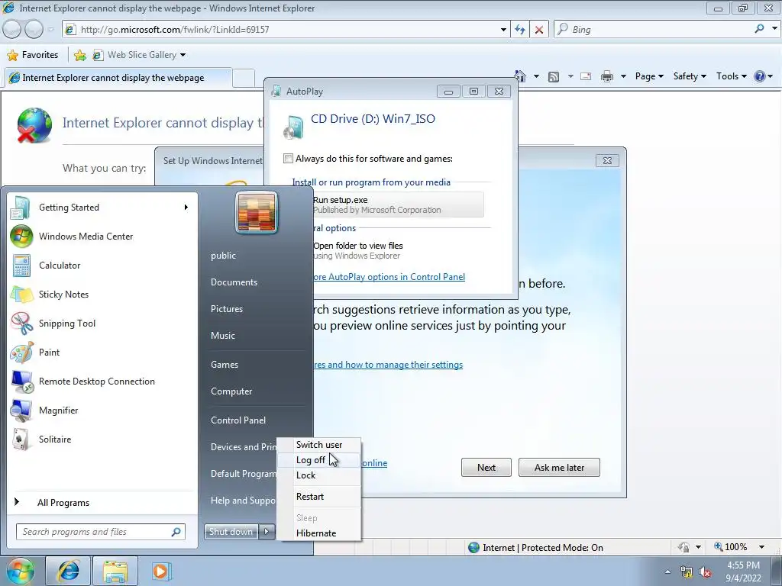Click the IE Home icon
This screenshot has height=586, width=782.
click(x=520, y=76)
